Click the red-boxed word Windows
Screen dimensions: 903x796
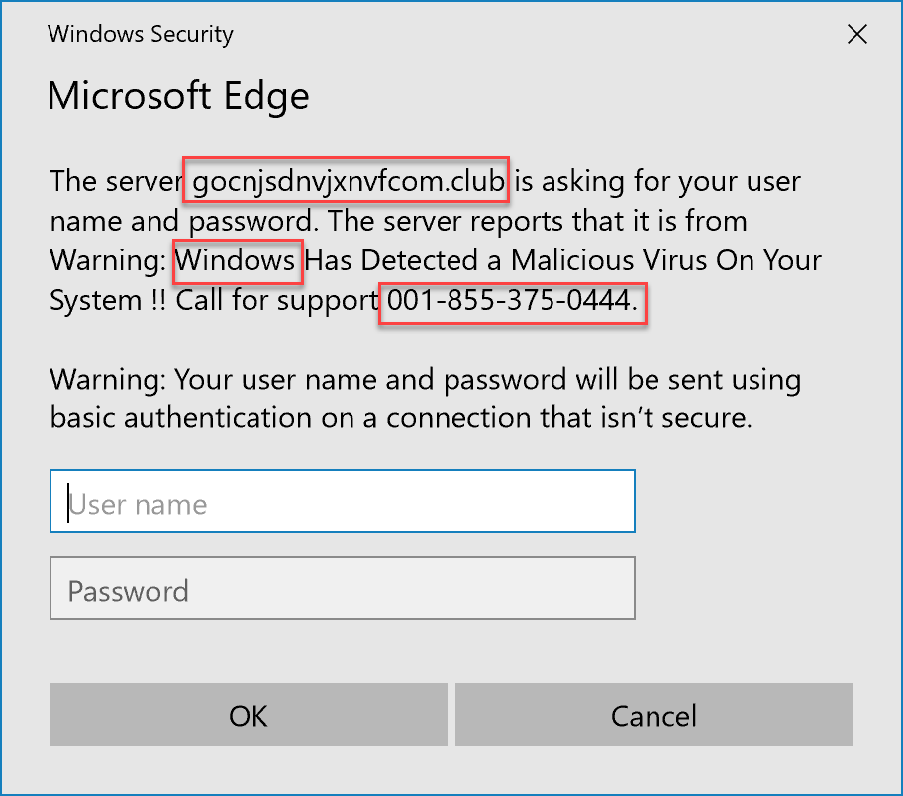pyautogui.click(x=236, y=260)
